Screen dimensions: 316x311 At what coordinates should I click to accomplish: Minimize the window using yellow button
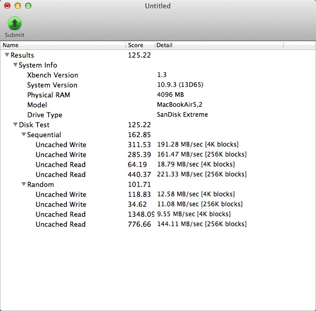click(18, 6)
